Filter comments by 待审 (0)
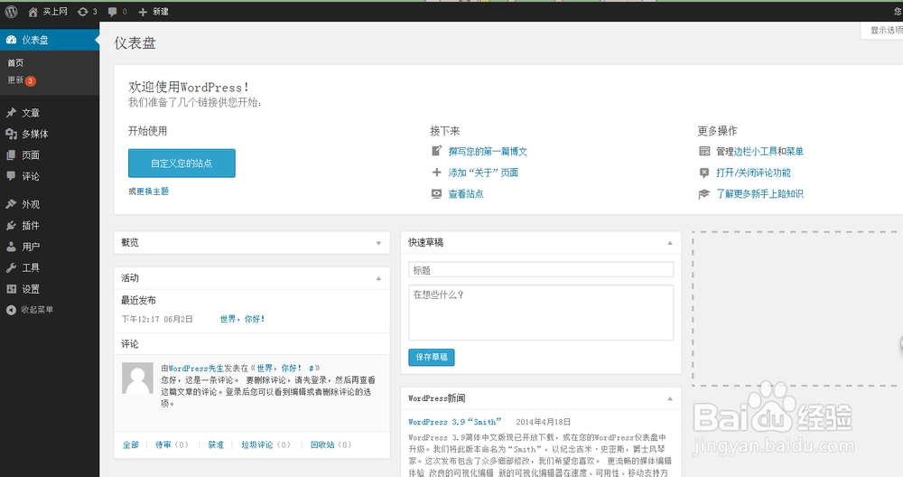The width and height of the screenshot is (903, 477). pyautogui.click(x=172, y=444)
